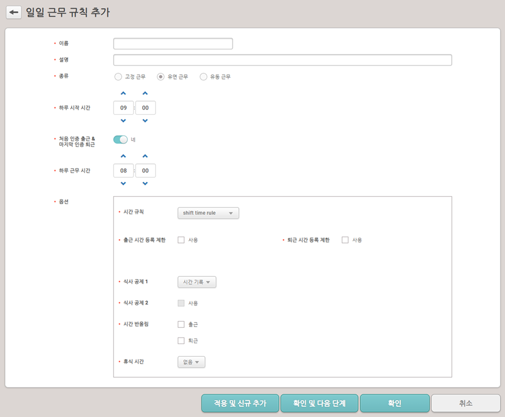Viewport: 505px width, 417px height.
Task: Enable the 출근 시간 등록 제한 사용 checkbox
Action: click(181, 240)
